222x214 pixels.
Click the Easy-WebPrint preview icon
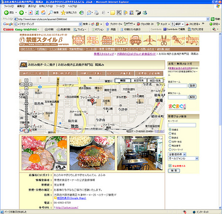(75, 30)
